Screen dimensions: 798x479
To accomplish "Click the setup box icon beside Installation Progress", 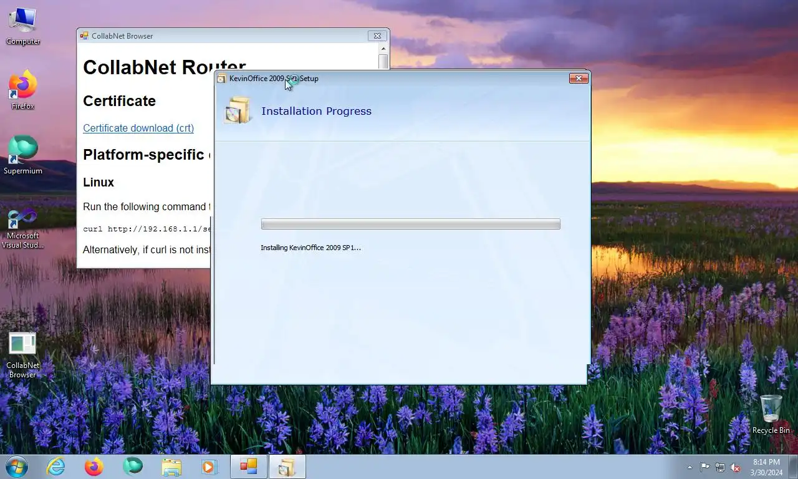I will pos(237,110).
